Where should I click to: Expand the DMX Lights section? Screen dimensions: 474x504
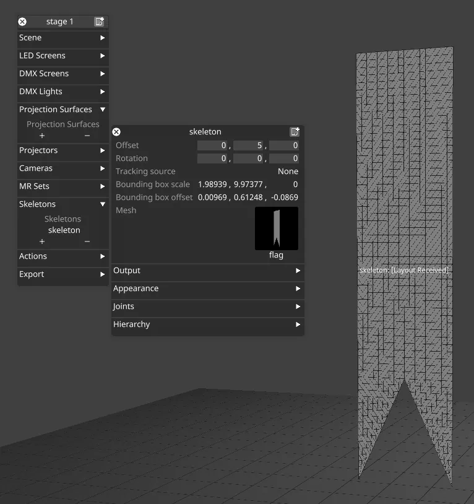(x=62, y=92)
